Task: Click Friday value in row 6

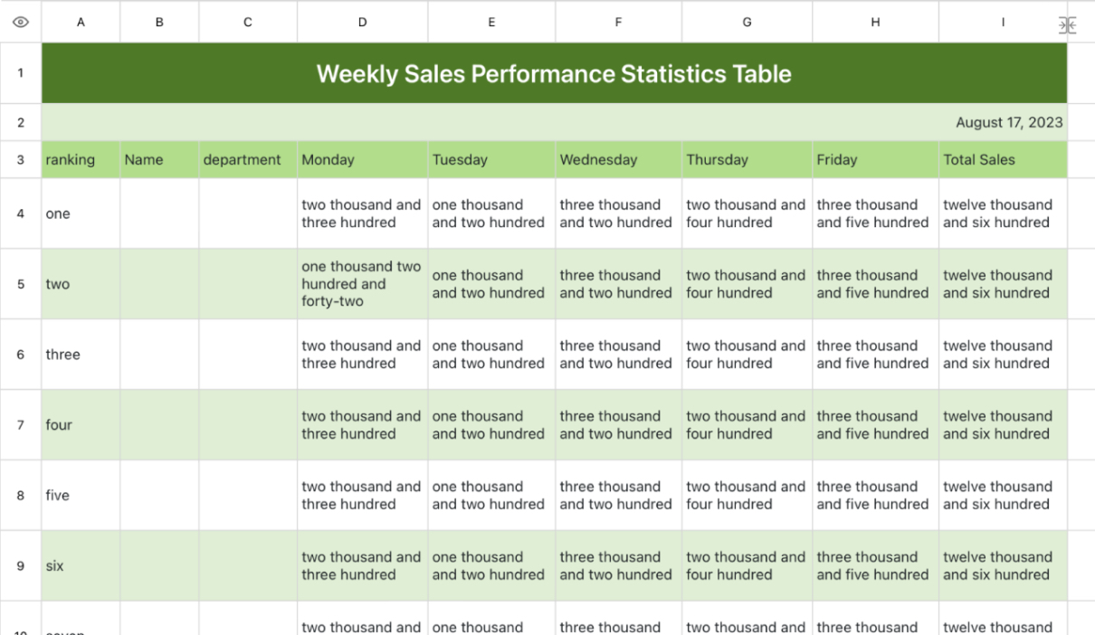Action: (x=875, y=355)
